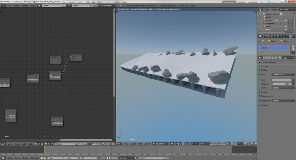Click the Blender info editor type icon
Screen dimensions: 296x160
point(3,6)
